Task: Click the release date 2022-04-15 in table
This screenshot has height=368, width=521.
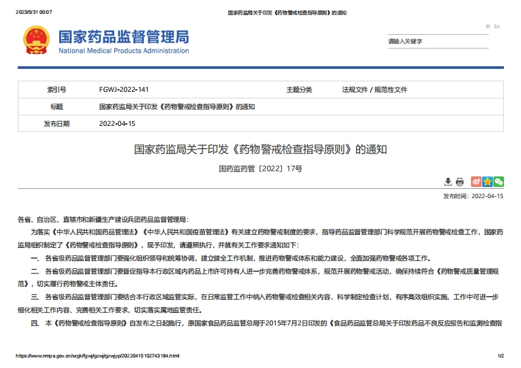Action: tap(117, 123)
